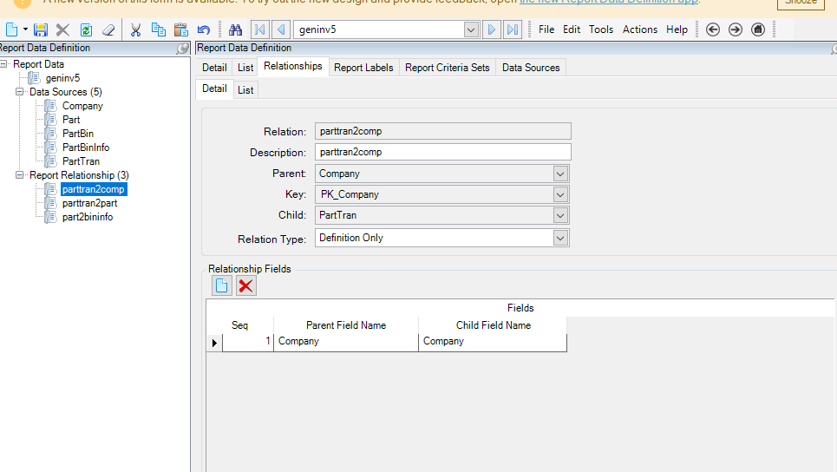Screen dimensions: 837x472
Task: Switch to the top-level Detail tab
Action: pyautogui.click(x=214, y=68)
